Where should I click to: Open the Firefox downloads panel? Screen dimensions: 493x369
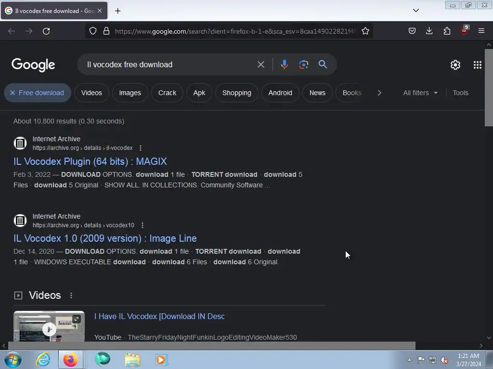(429, 31)
